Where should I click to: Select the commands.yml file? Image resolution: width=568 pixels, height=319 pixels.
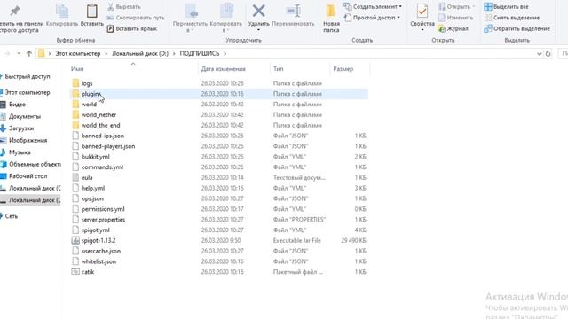102,167
